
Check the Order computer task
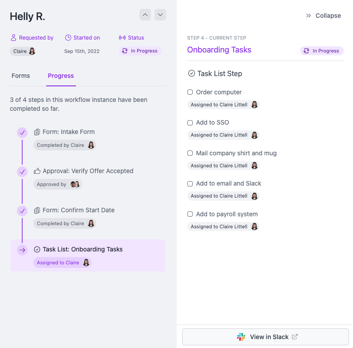tap(190, 92)
